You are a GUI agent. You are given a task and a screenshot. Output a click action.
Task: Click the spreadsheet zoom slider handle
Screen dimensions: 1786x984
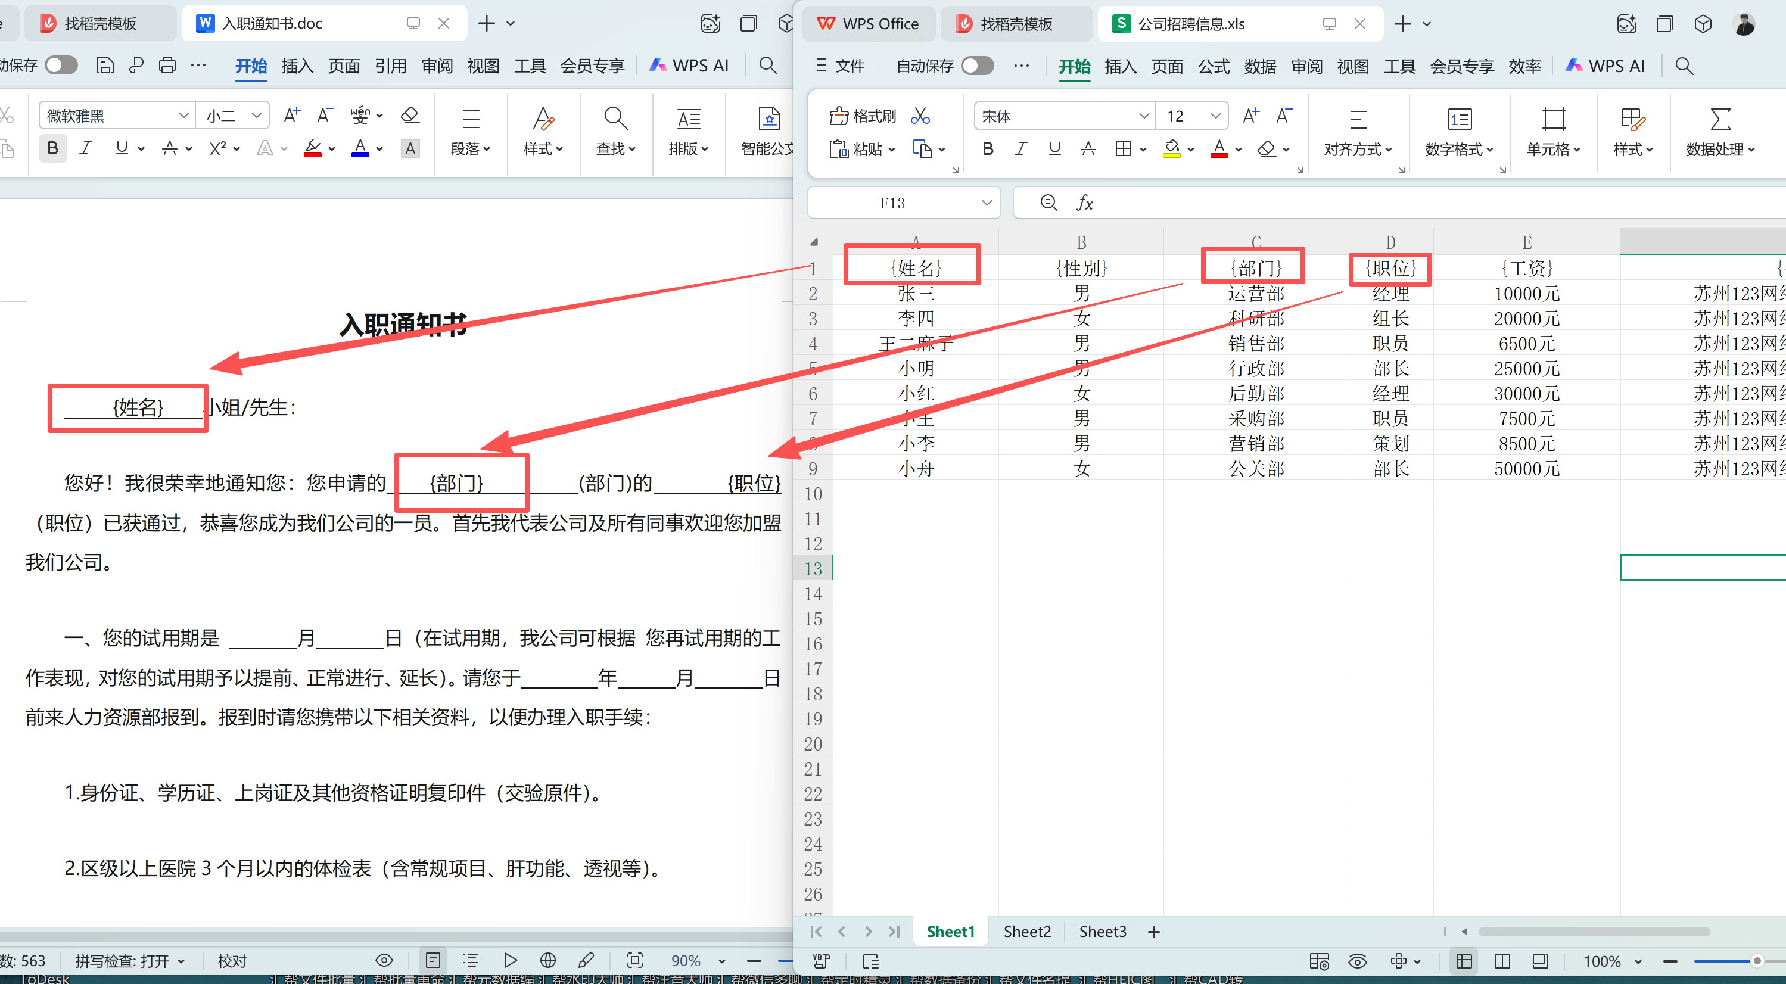coord(1756,961)
